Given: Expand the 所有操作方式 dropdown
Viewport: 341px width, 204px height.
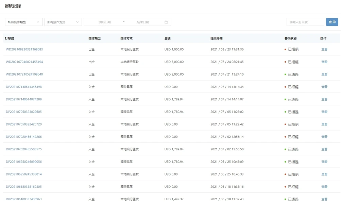Looking at the screenshot, I should [x=63, y=22].
